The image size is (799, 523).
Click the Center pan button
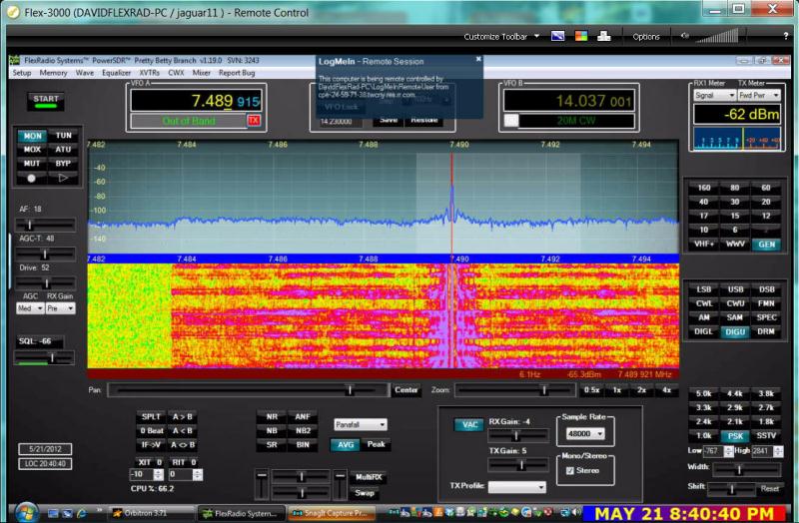(x=406, y=390)
